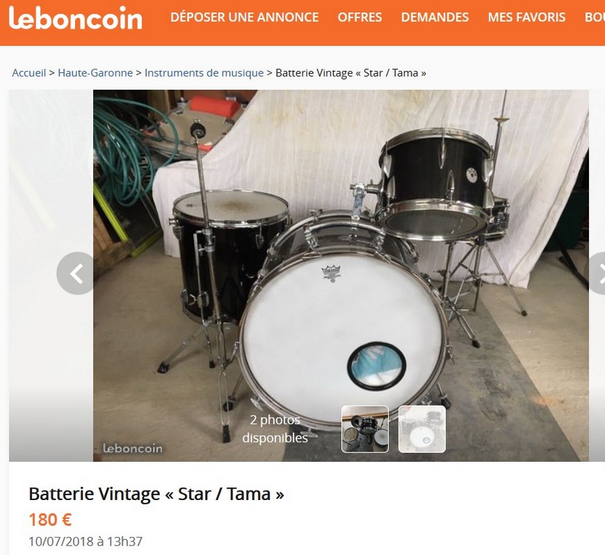This screenshot has width=605, height=555.
Task: Advance to the next photo with right arrow
Action: click(x=596, y=273)
